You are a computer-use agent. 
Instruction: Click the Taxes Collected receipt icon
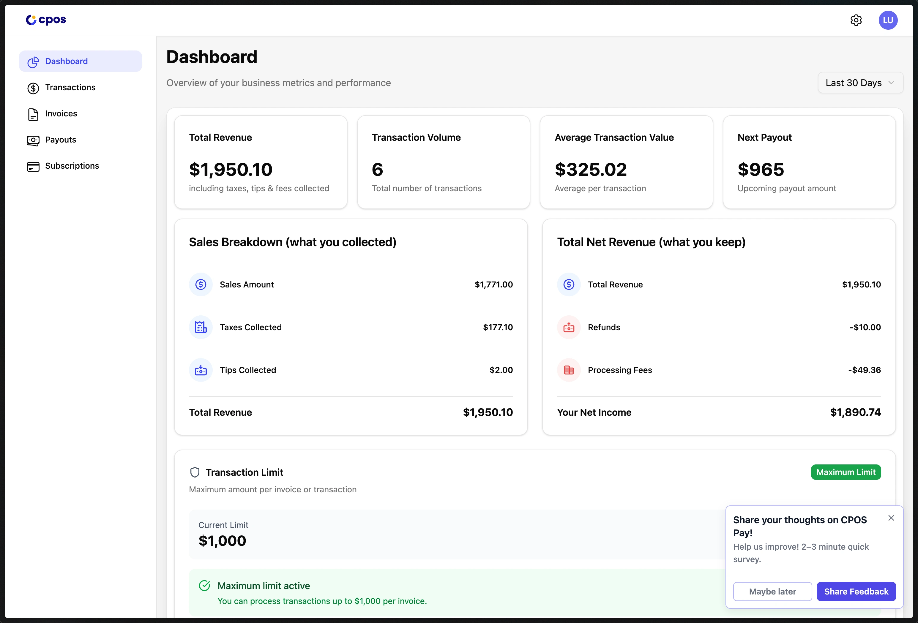[x=201, y=327]
